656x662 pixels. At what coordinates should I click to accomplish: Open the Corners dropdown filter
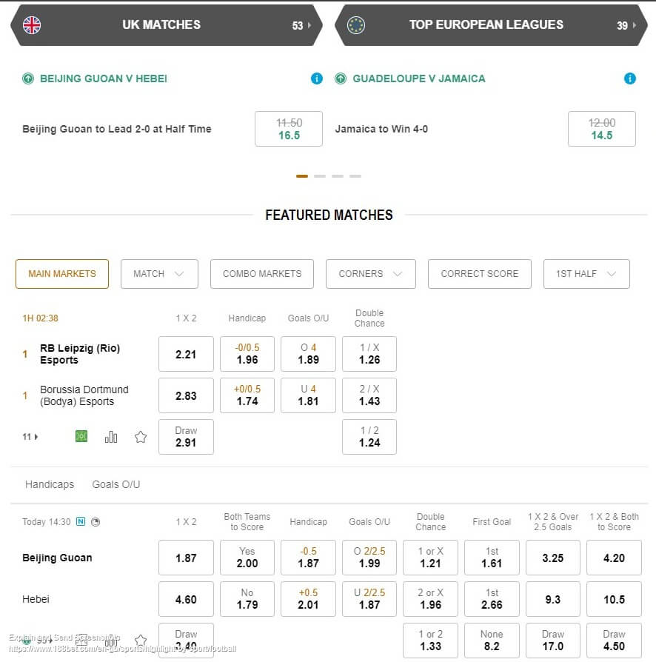click(371, 274)
